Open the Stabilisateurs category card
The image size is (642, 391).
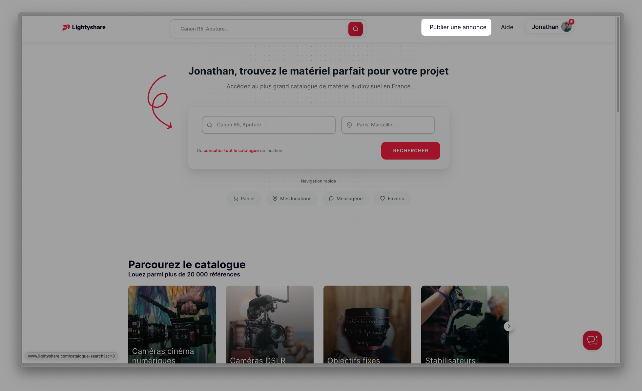pyautogui.click(x=465, y=324)
